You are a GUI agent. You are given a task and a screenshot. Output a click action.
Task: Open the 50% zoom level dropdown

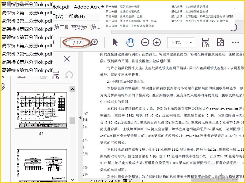pos(181,42)
